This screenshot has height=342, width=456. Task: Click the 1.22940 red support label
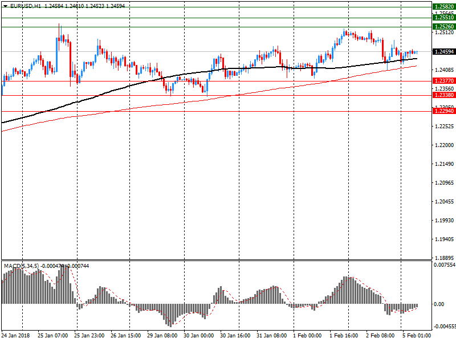tap(444, 111)
